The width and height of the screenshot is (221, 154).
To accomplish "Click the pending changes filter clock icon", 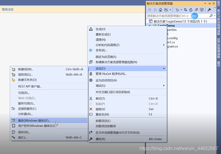I will pos(177,10).
